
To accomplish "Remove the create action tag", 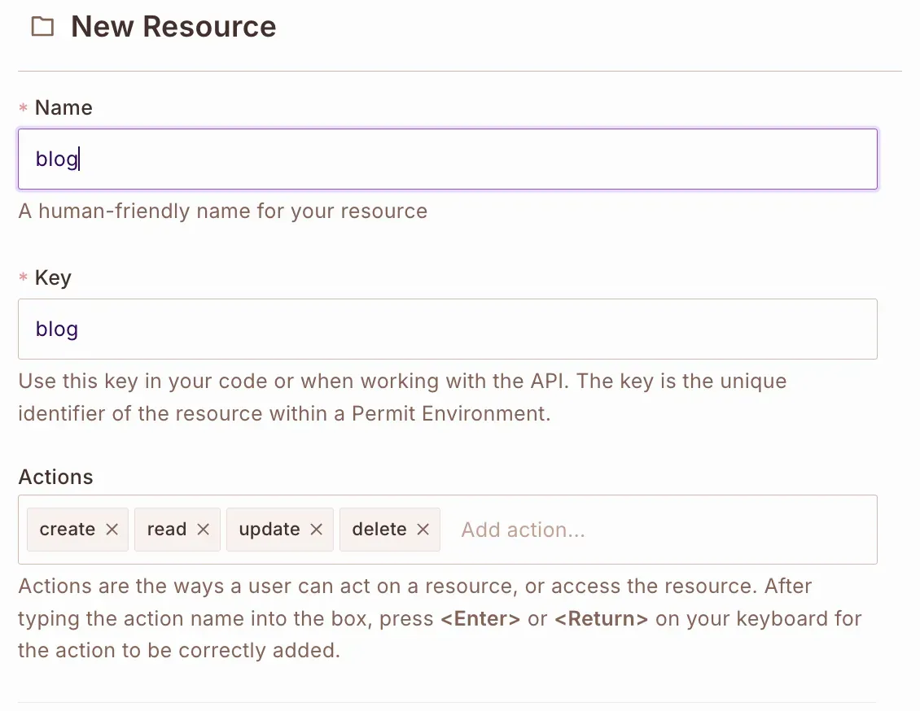I will 112,530.
